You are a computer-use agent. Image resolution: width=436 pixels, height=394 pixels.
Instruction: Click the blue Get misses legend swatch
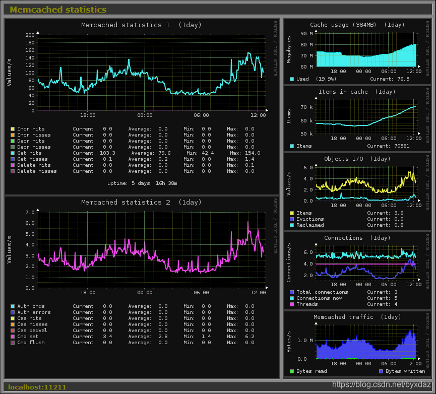pyautogui.click(x=13, y=159)
